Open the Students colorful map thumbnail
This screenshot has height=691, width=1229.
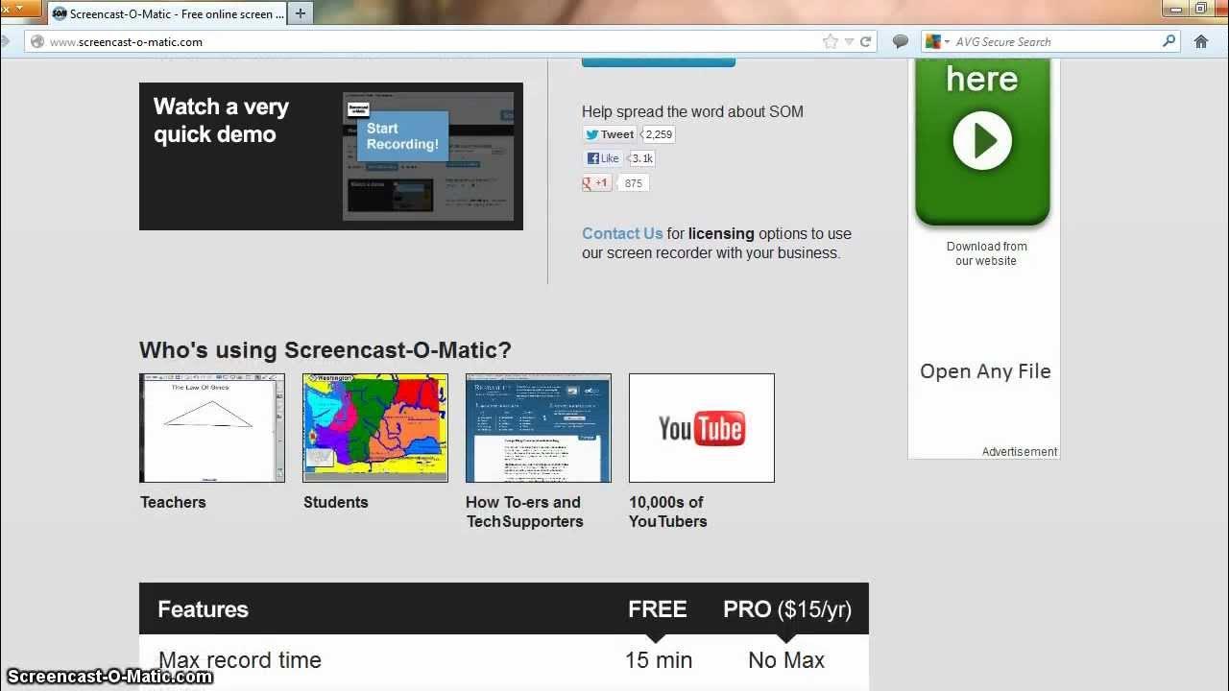coord(375,428)
